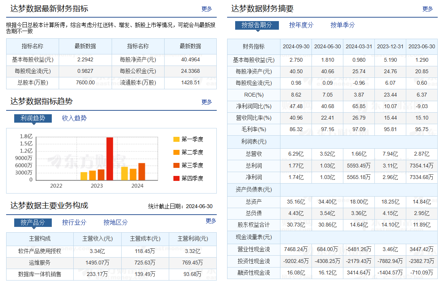Click the 2023-06-30 column header
445x284 pixels.
click(x=422, y=46)
